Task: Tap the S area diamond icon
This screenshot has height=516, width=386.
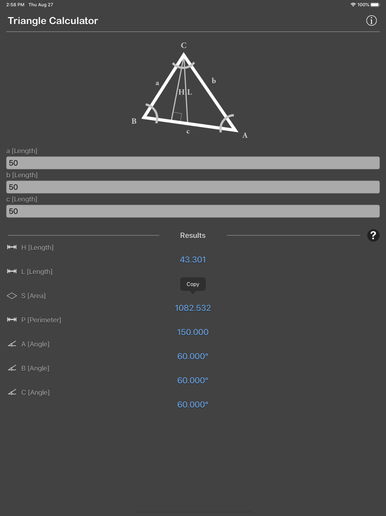Action: (12, 296)
